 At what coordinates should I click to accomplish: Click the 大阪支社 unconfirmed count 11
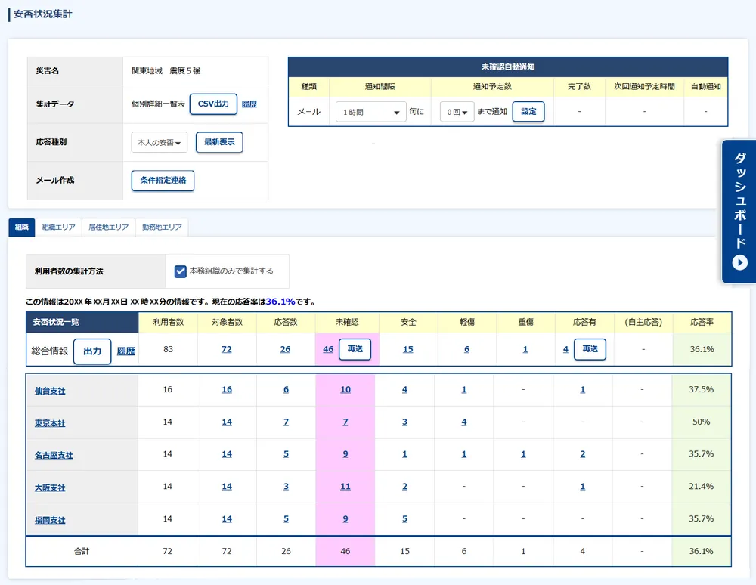pyautogui.click(x=345, y=487)
